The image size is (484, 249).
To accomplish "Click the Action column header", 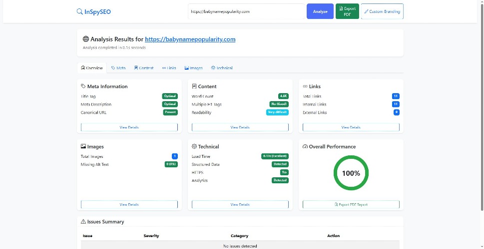I will [333, 236].
